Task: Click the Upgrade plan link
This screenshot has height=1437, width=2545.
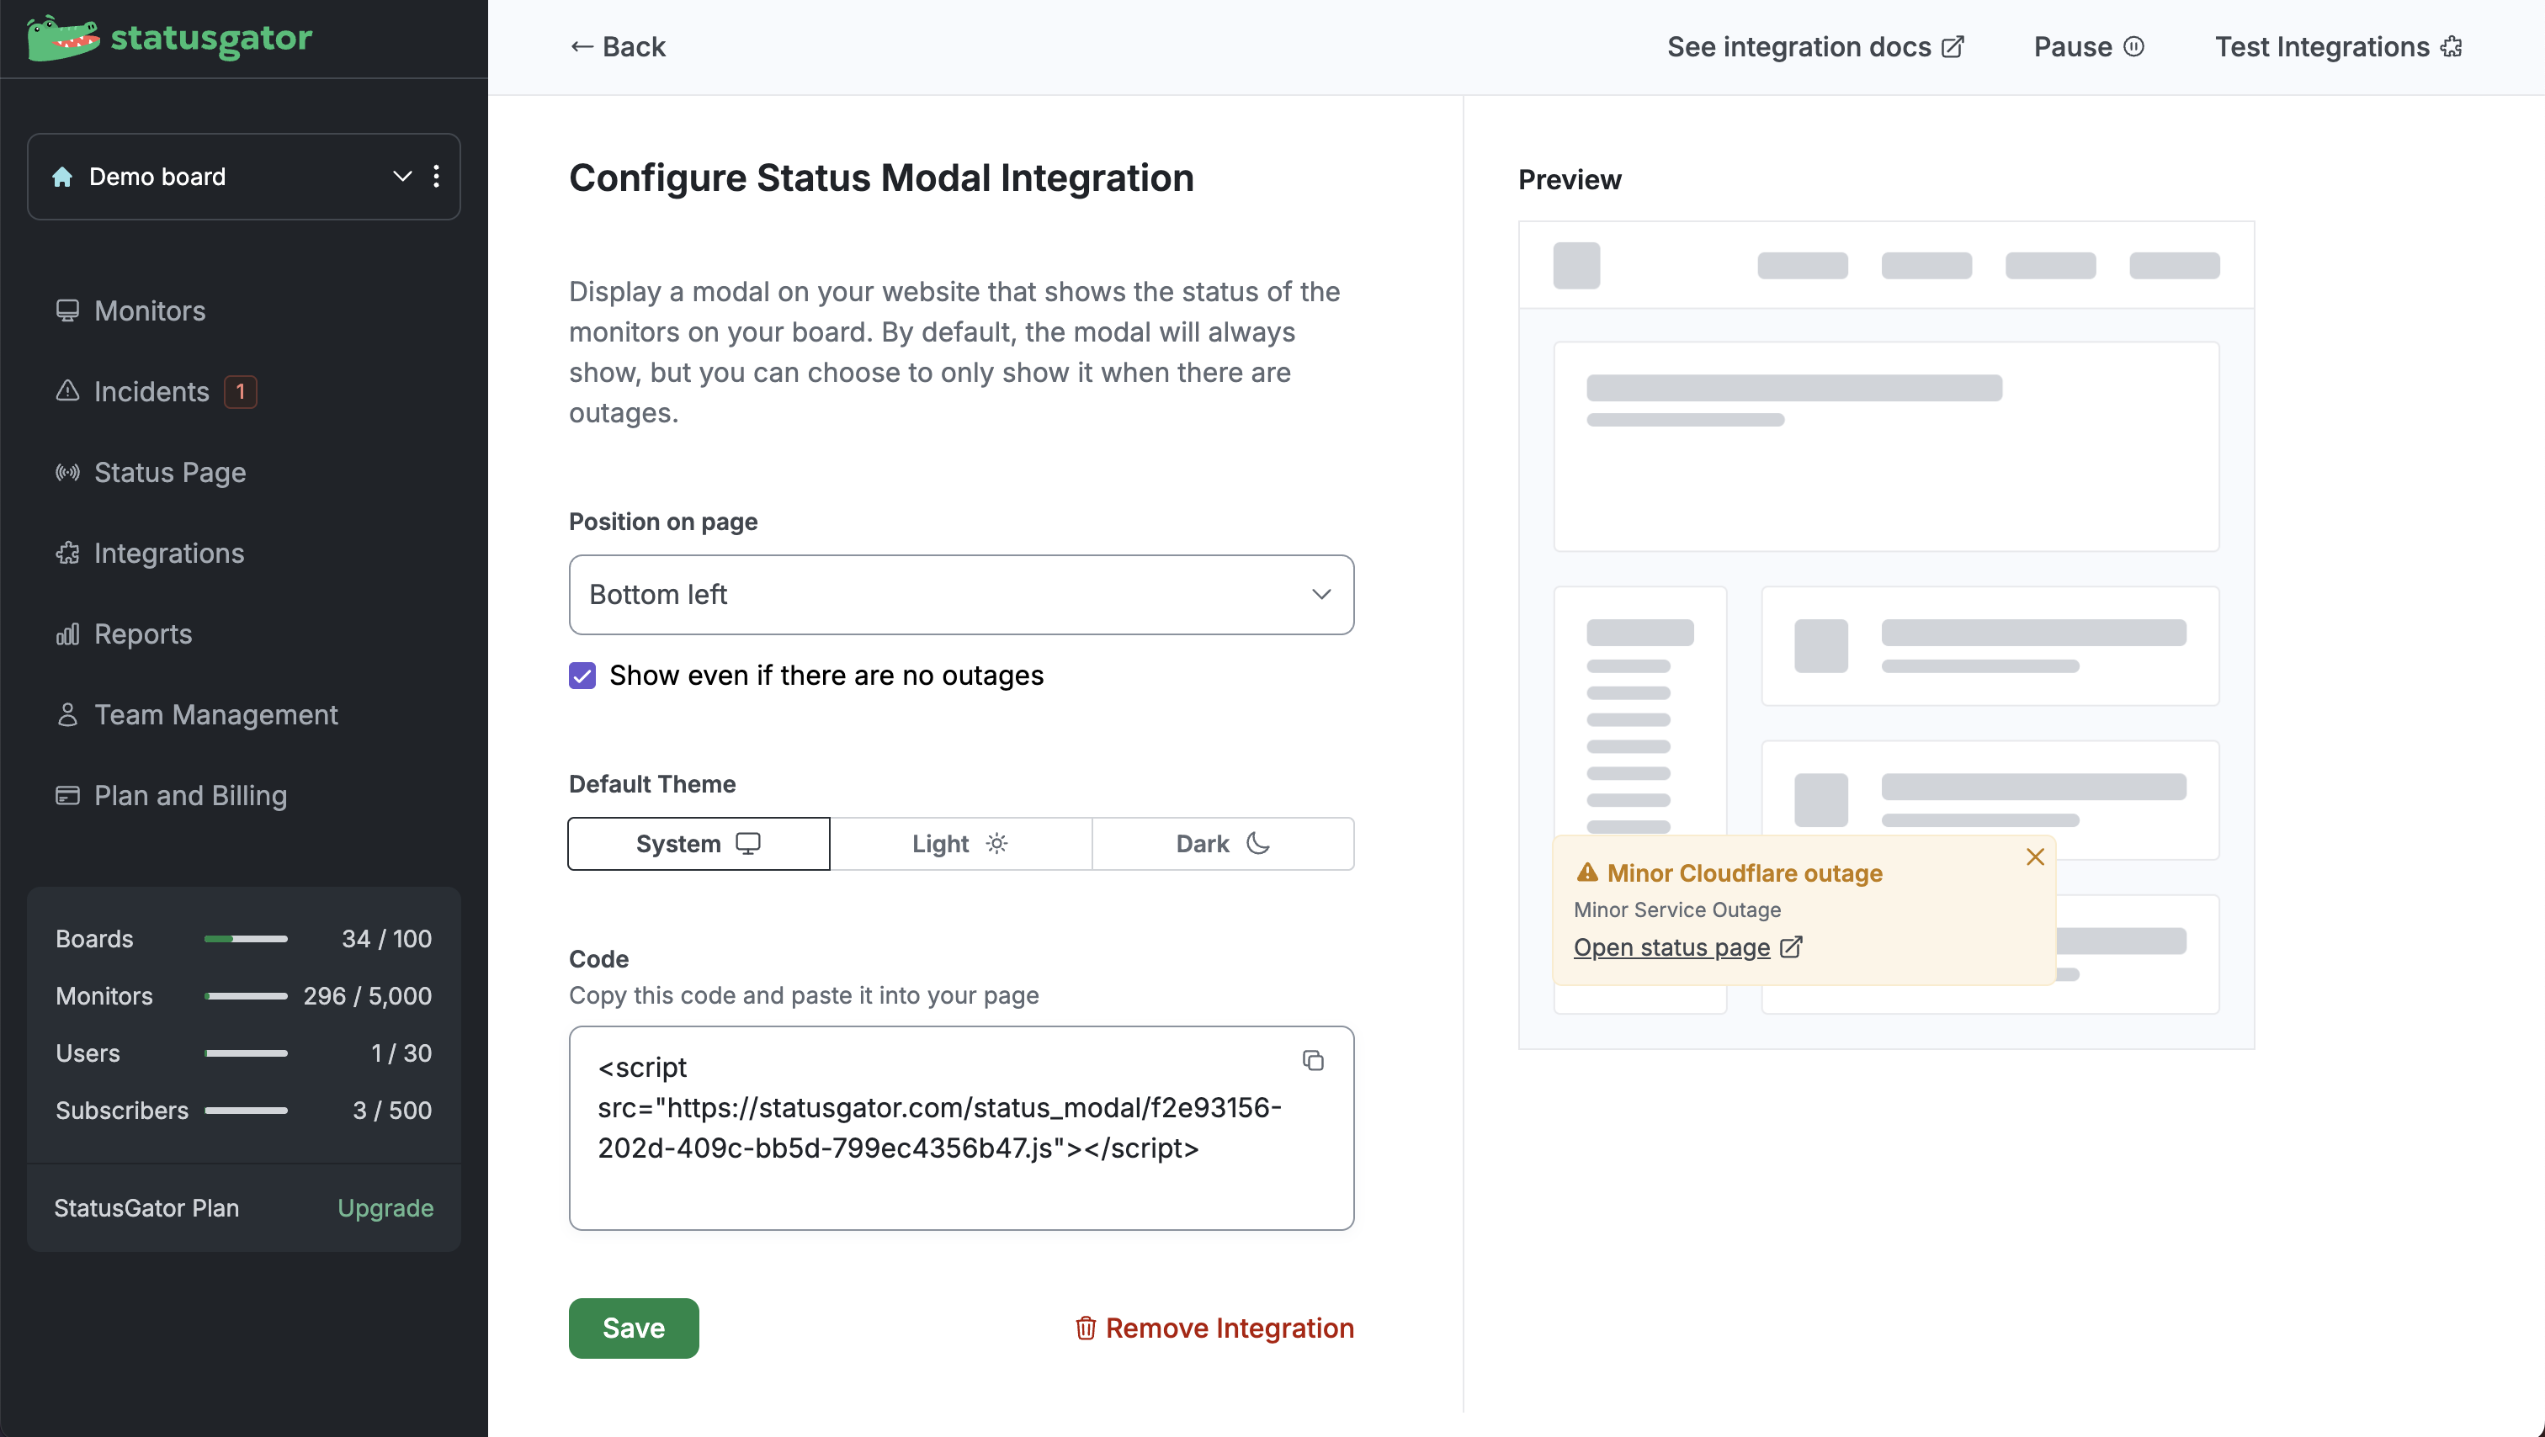Action: point(385,1208)
